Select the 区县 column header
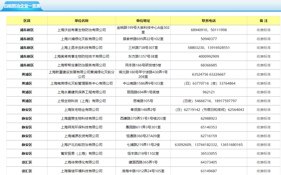The height and width of the screenshot is (175, 281). point(27,21)
